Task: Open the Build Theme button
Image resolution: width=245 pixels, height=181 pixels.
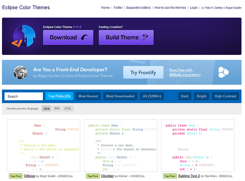Action: pyautogui.click(x=126, y=37)
